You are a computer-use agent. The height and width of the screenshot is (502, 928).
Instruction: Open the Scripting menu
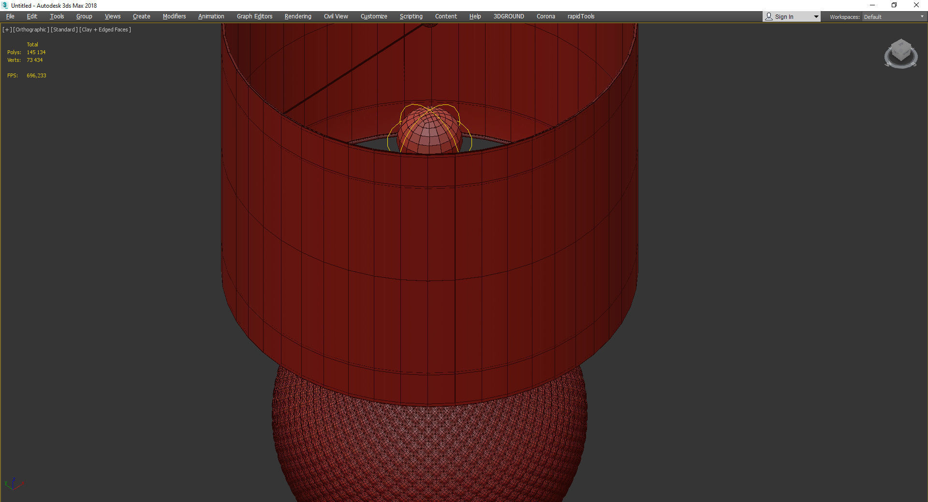[x=411, y=16]
